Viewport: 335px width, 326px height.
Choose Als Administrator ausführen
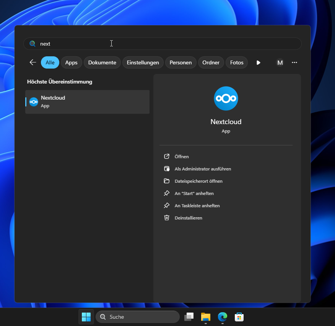tap(203, 169)
